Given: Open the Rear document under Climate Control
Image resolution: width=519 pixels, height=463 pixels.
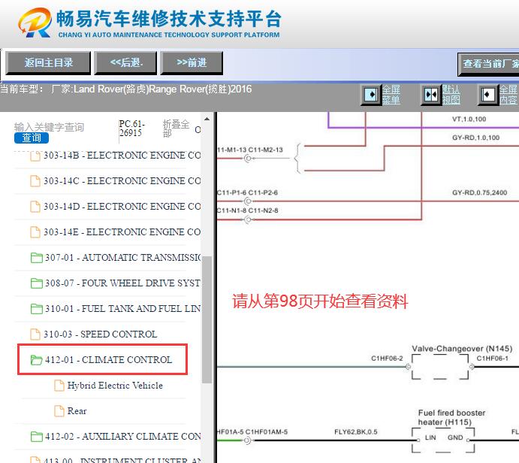Looking at the screenshot, I should [x=77, y=411].
